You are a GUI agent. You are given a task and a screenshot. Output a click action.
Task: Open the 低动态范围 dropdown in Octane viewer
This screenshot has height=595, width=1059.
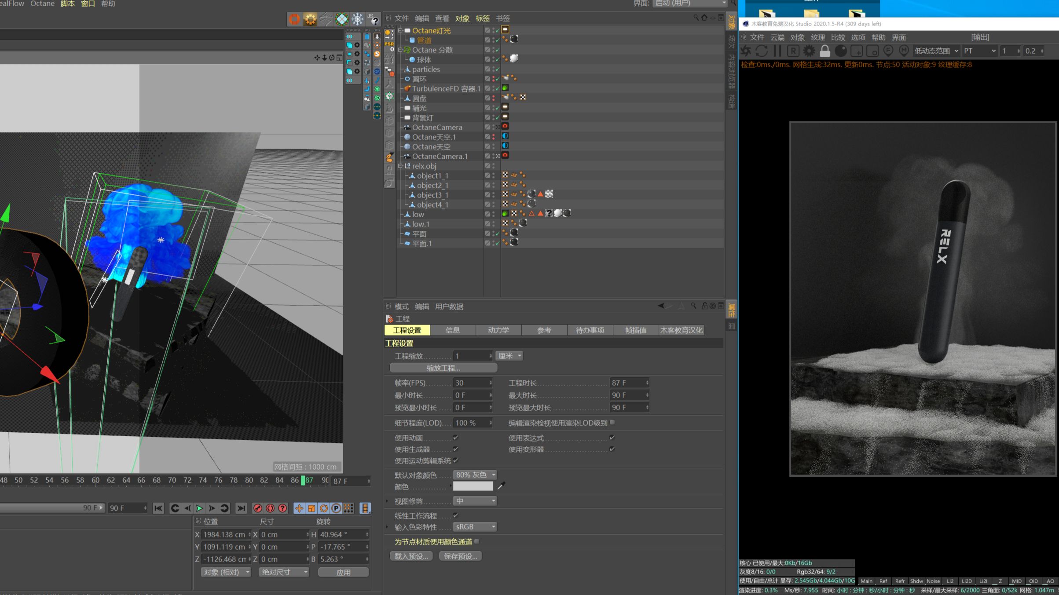(x=936, y=51)
